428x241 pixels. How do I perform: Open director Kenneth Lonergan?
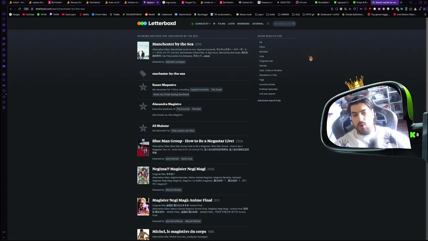coord(175,62)
